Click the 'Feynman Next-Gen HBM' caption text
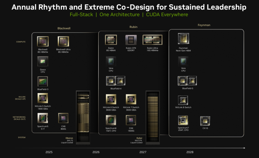The height and width of the screenshot is (158, 259). [183, 49]
